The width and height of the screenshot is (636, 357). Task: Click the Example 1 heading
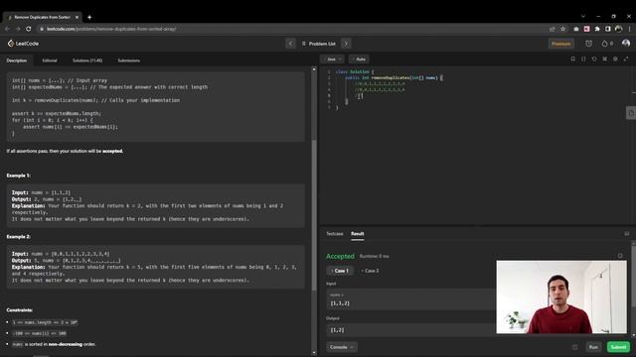click(x=18, y=176)
